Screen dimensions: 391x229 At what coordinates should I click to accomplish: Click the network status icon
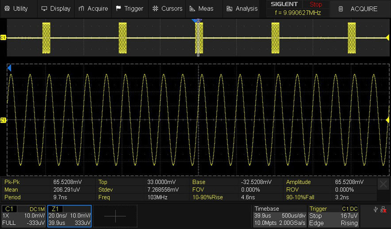coord(383,210)
